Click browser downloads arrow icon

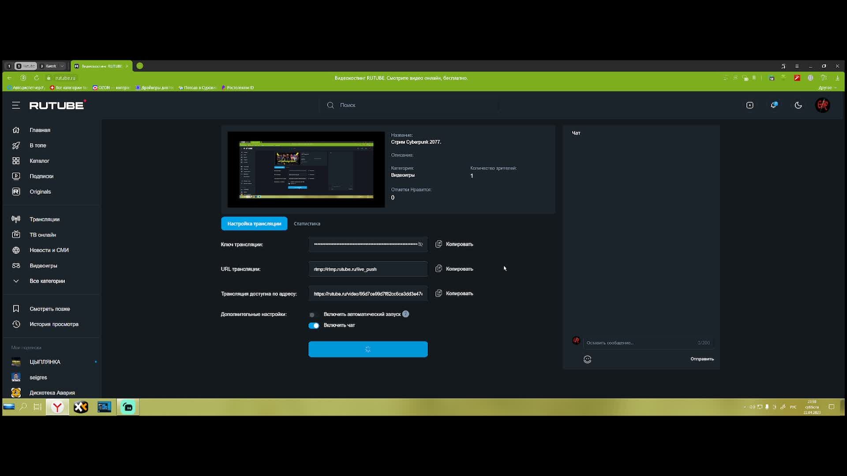[837, 78]
